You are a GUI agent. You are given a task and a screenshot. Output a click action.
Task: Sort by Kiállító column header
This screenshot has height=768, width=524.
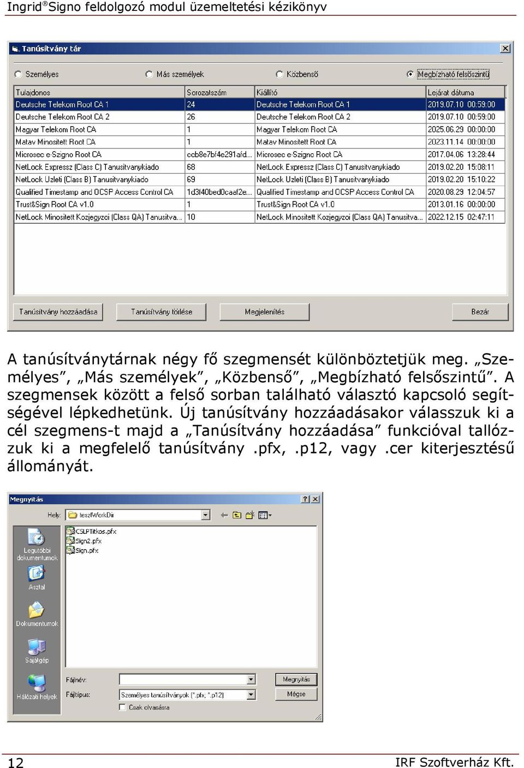pyautogui.click(x=340, y=92)
